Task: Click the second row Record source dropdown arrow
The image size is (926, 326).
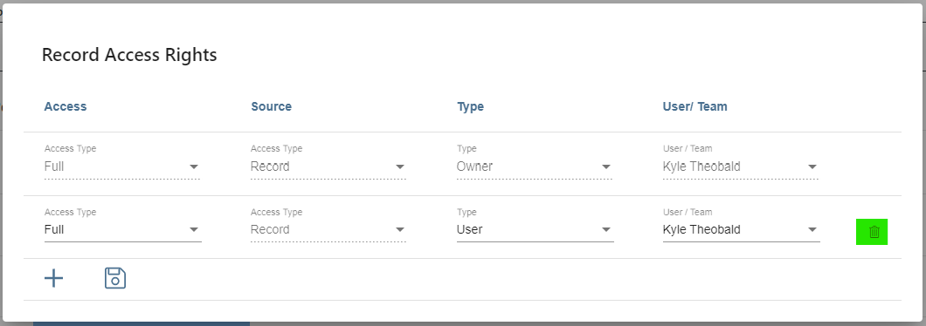Action: (x=400, y=230)
